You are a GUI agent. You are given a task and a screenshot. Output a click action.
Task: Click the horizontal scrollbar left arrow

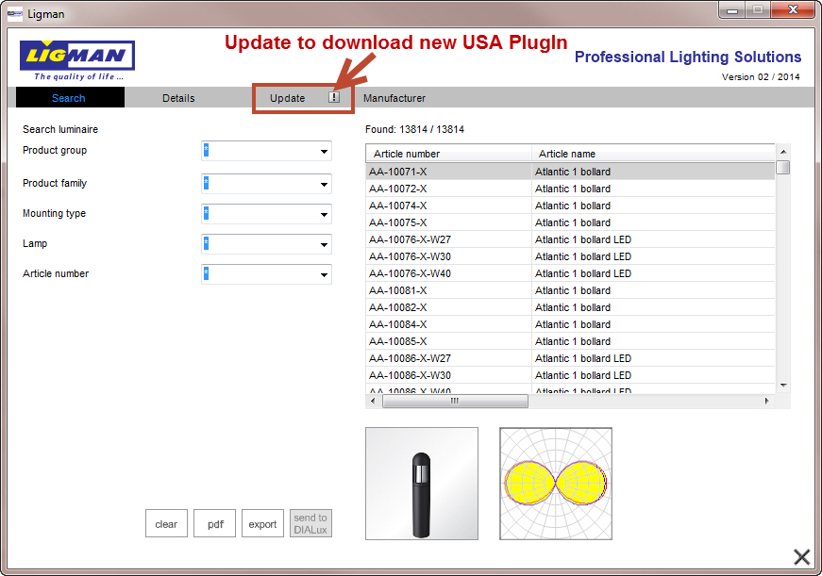coord(373,401)
